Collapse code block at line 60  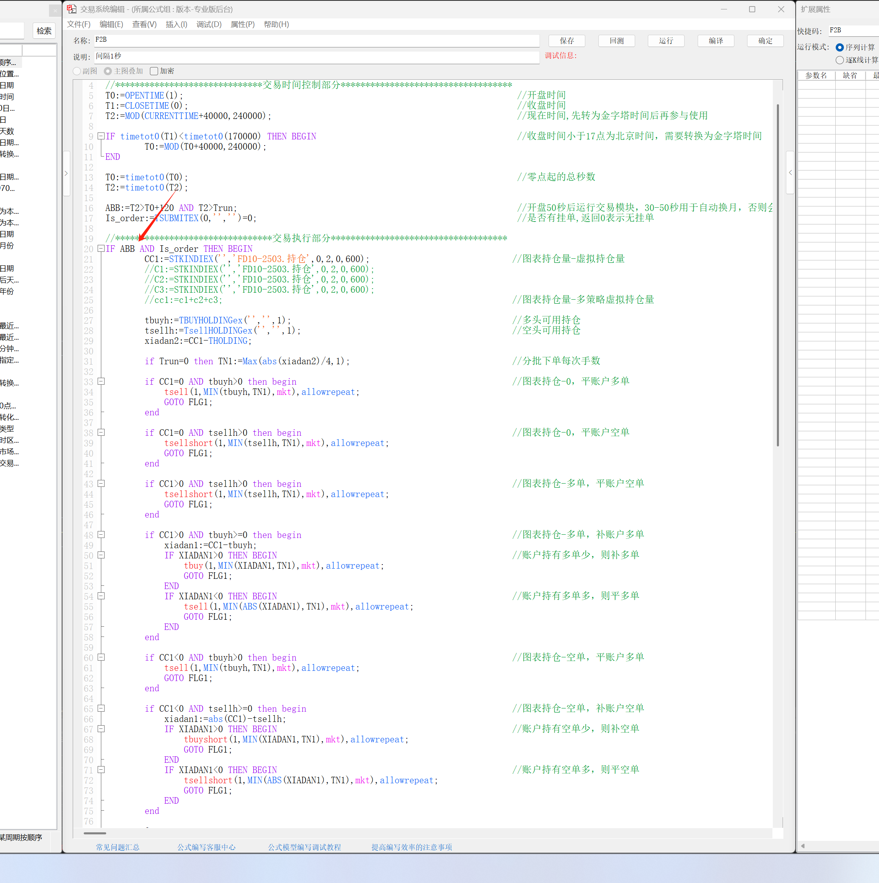[x=101, y=657]
